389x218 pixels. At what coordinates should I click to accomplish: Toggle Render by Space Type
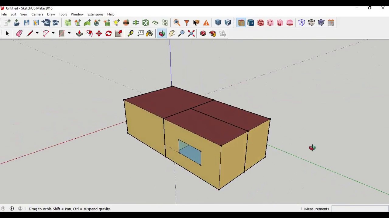pyautogui.click(x=270, y=23)
